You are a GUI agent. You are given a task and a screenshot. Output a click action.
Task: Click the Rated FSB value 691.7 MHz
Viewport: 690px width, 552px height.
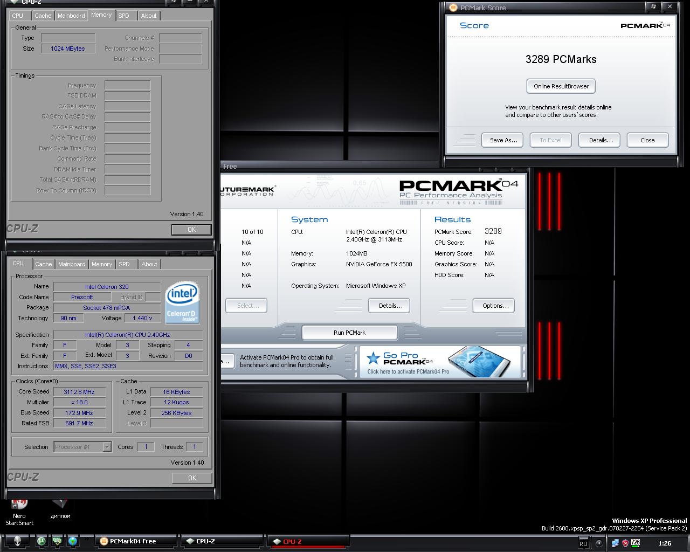(x=79, y=423)
